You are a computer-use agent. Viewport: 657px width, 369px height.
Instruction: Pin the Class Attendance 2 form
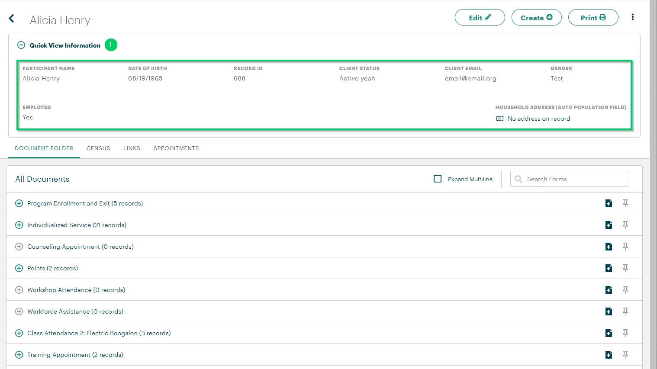[625, 333]
